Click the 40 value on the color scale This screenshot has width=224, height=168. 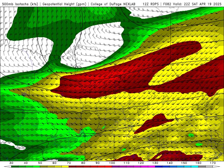click(x=26, y=163)
